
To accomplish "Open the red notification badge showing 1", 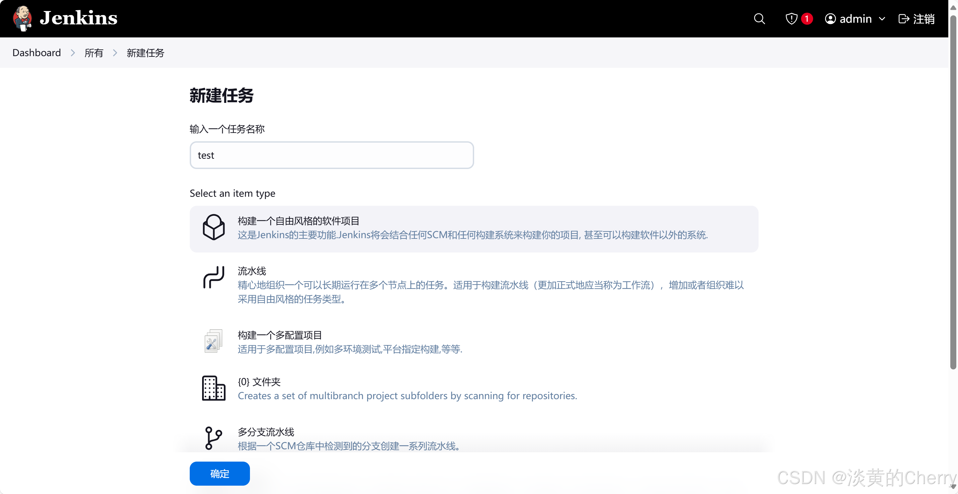I will click(807, 19).
